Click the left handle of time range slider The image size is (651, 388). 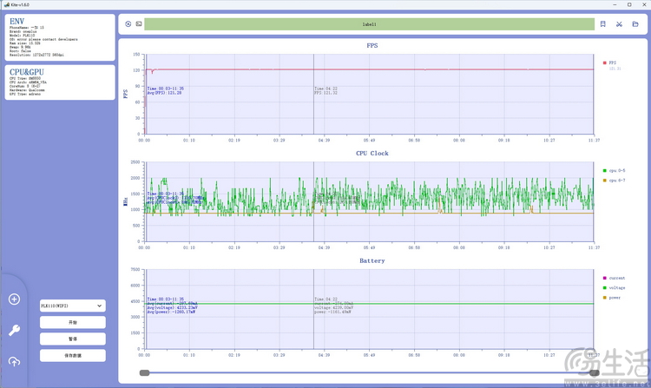[x=144, y=372]
